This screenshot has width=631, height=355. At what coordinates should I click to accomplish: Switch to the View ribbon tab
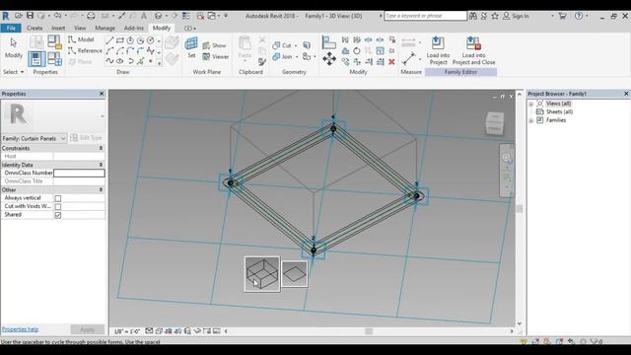tap(80, 29)
